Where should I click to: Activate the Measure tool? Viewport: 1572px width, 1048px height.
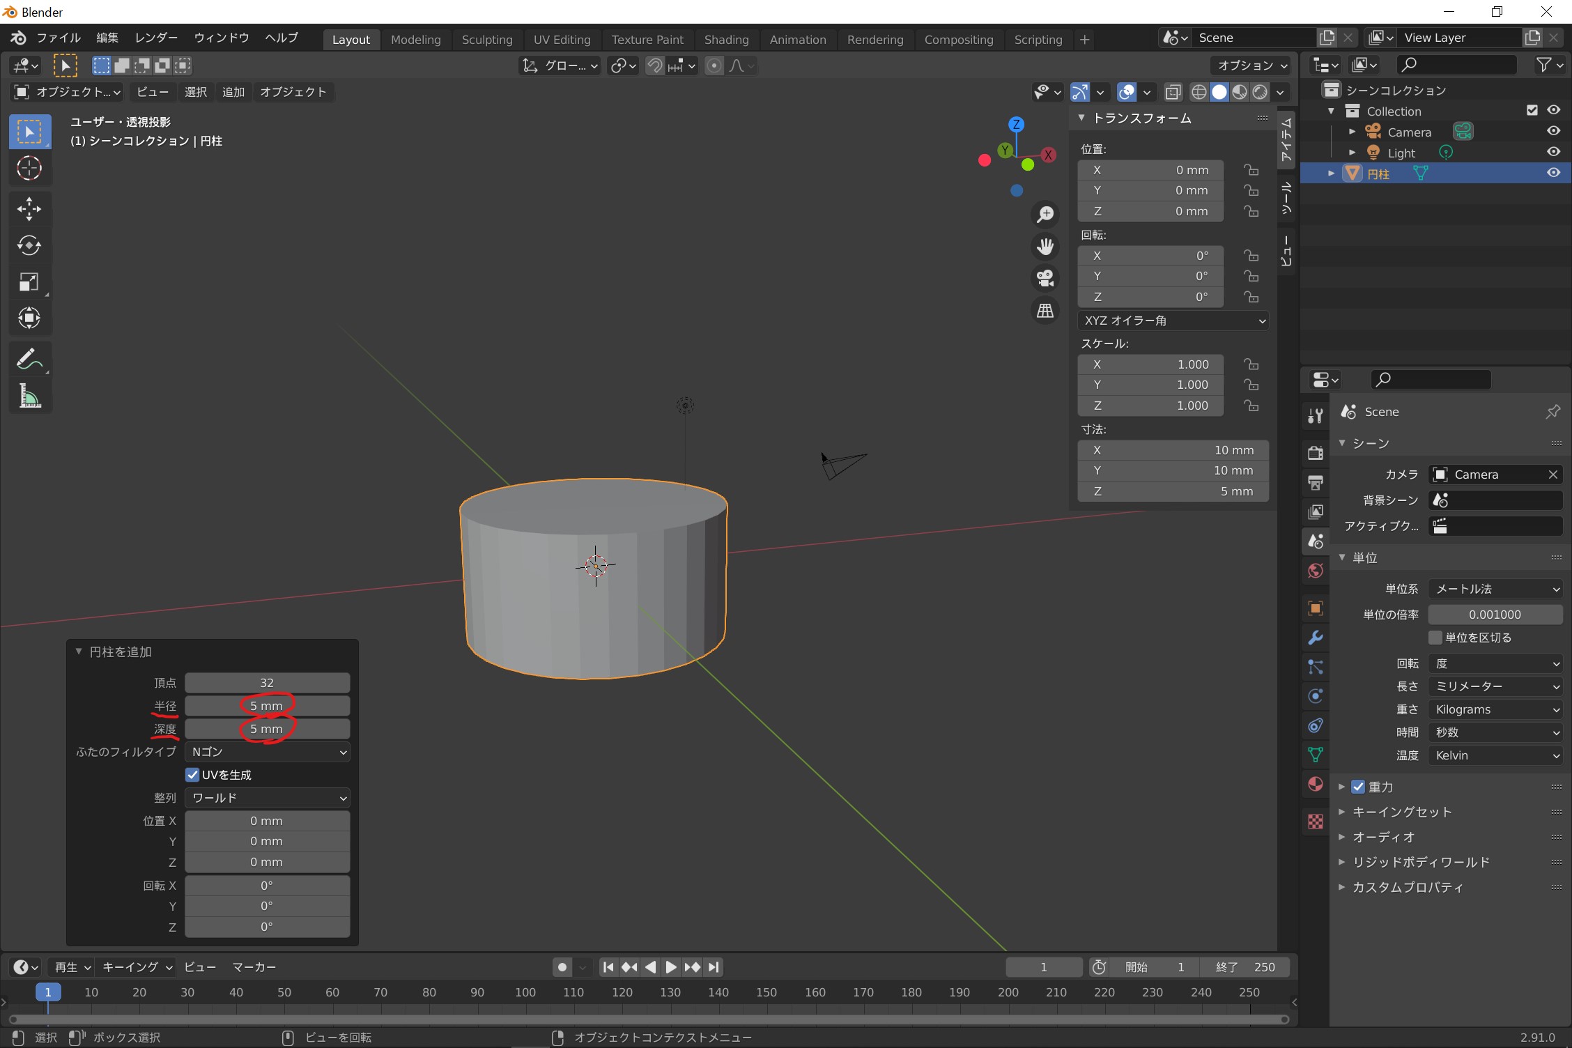point(29,396)
